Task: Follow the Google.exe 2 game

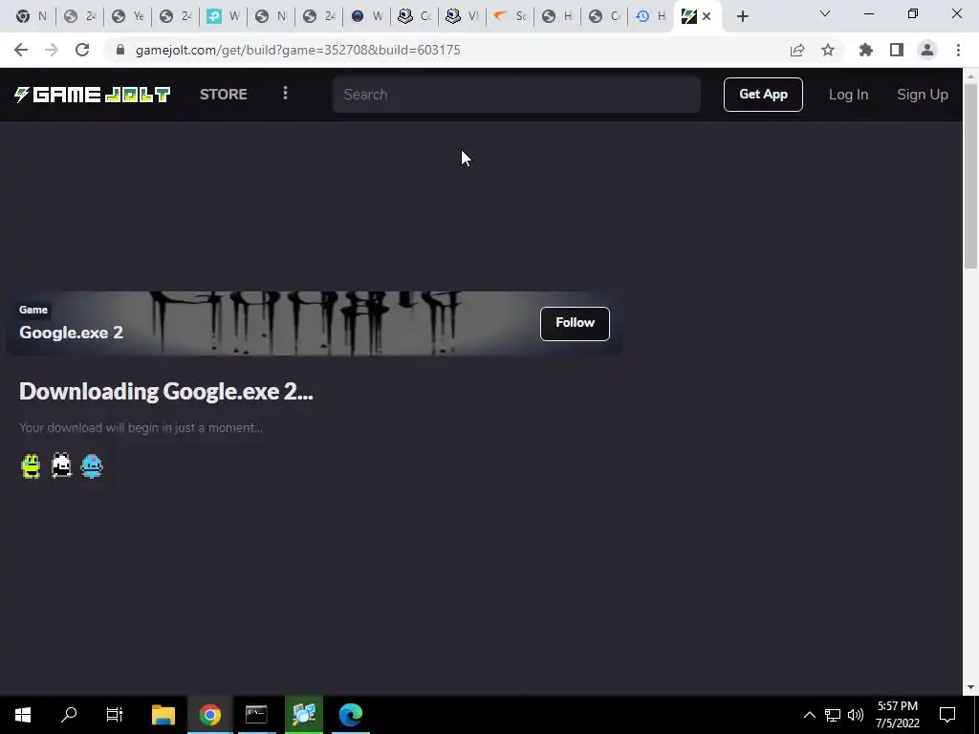Action: pos(575,323)
